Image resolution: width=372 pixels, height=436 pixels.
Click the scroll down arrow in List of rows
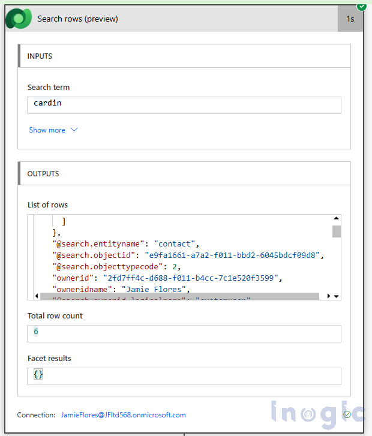point(337,296)
